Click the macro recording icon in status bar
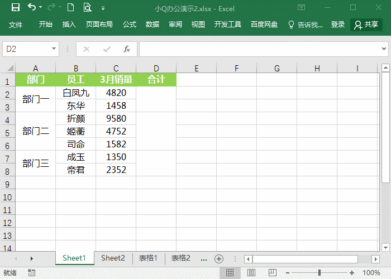Image resolution: width=391 pixels, height=279 pixels. click(x=31, y=272)
